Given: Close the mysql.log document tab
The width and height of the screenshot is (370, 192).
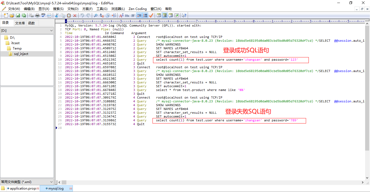Looking at the screenshot, I should point(71,188).
